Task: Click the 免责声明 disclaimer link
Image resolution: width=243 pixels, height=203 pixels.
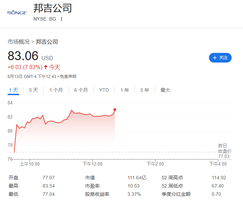Action: pyautogui.click(x=68, y=77)
